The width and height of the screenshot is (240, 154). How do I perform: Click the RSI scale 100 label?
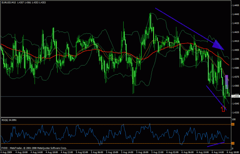(x=234, y=120)
